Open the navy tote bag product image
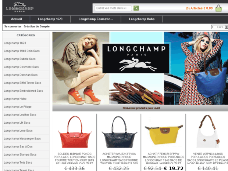 119,132
